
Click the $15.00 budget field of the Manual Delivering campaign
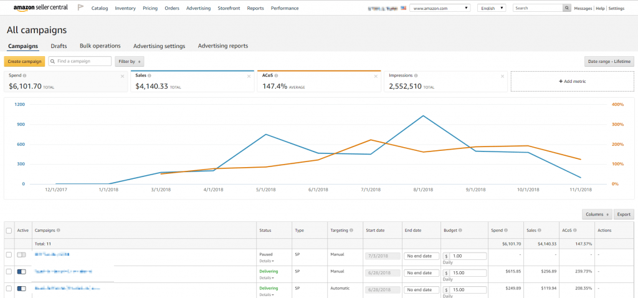pos(468,273)
